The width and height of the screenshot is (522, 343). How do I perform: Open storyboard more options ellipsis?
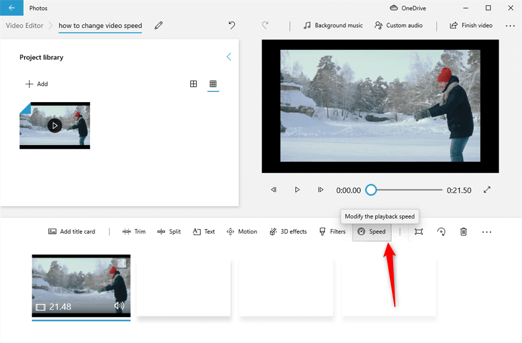487,232
